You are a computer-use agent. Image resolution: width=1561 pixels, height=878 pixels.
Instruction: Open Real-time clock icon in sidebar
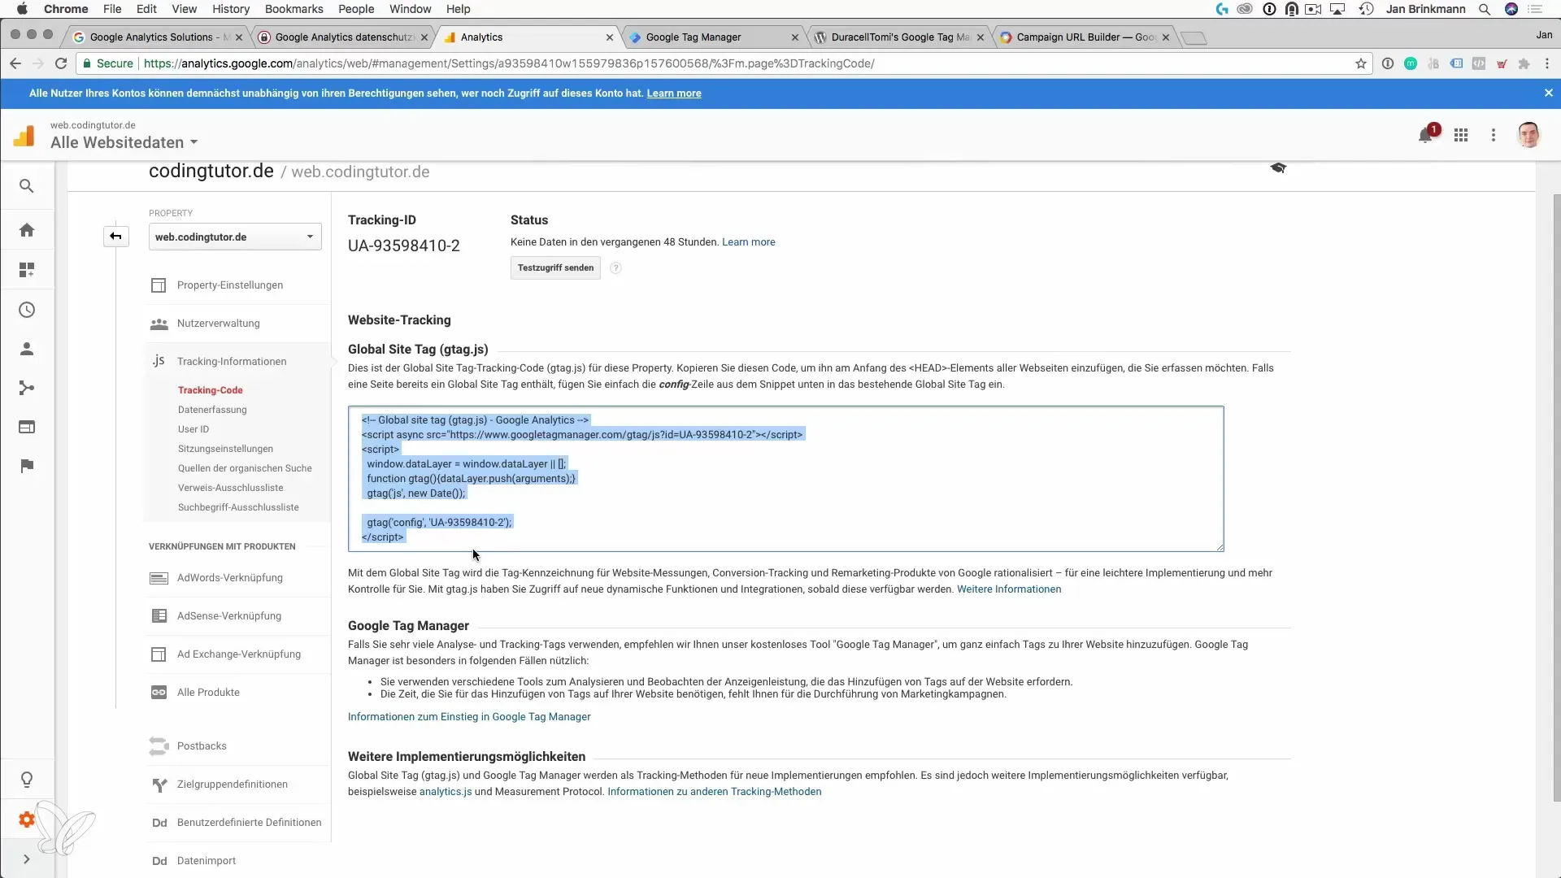(27, 310)
